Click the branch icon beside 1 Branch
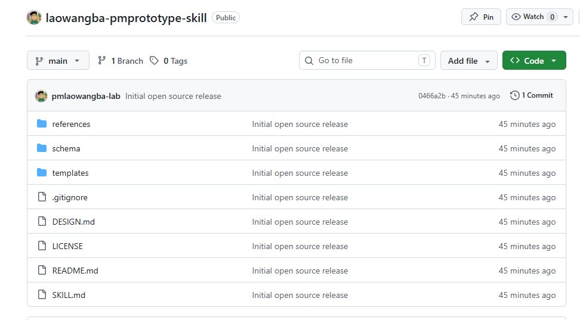This screenshot has width=580, height=320. pos(102,61)
